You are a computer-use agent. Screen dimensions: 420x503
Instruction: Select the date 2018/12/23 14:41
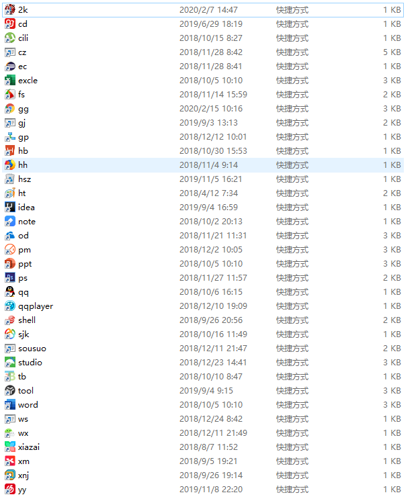[213, 363]
